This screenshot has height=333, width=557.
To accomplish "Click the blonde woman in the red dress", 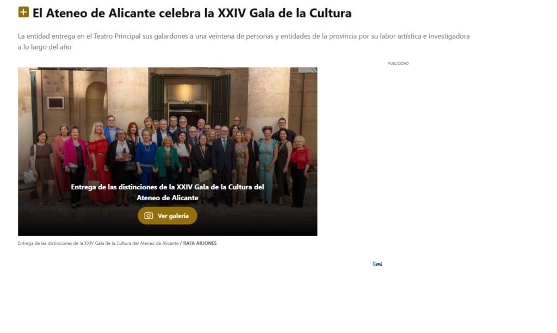I will (99, 162).
